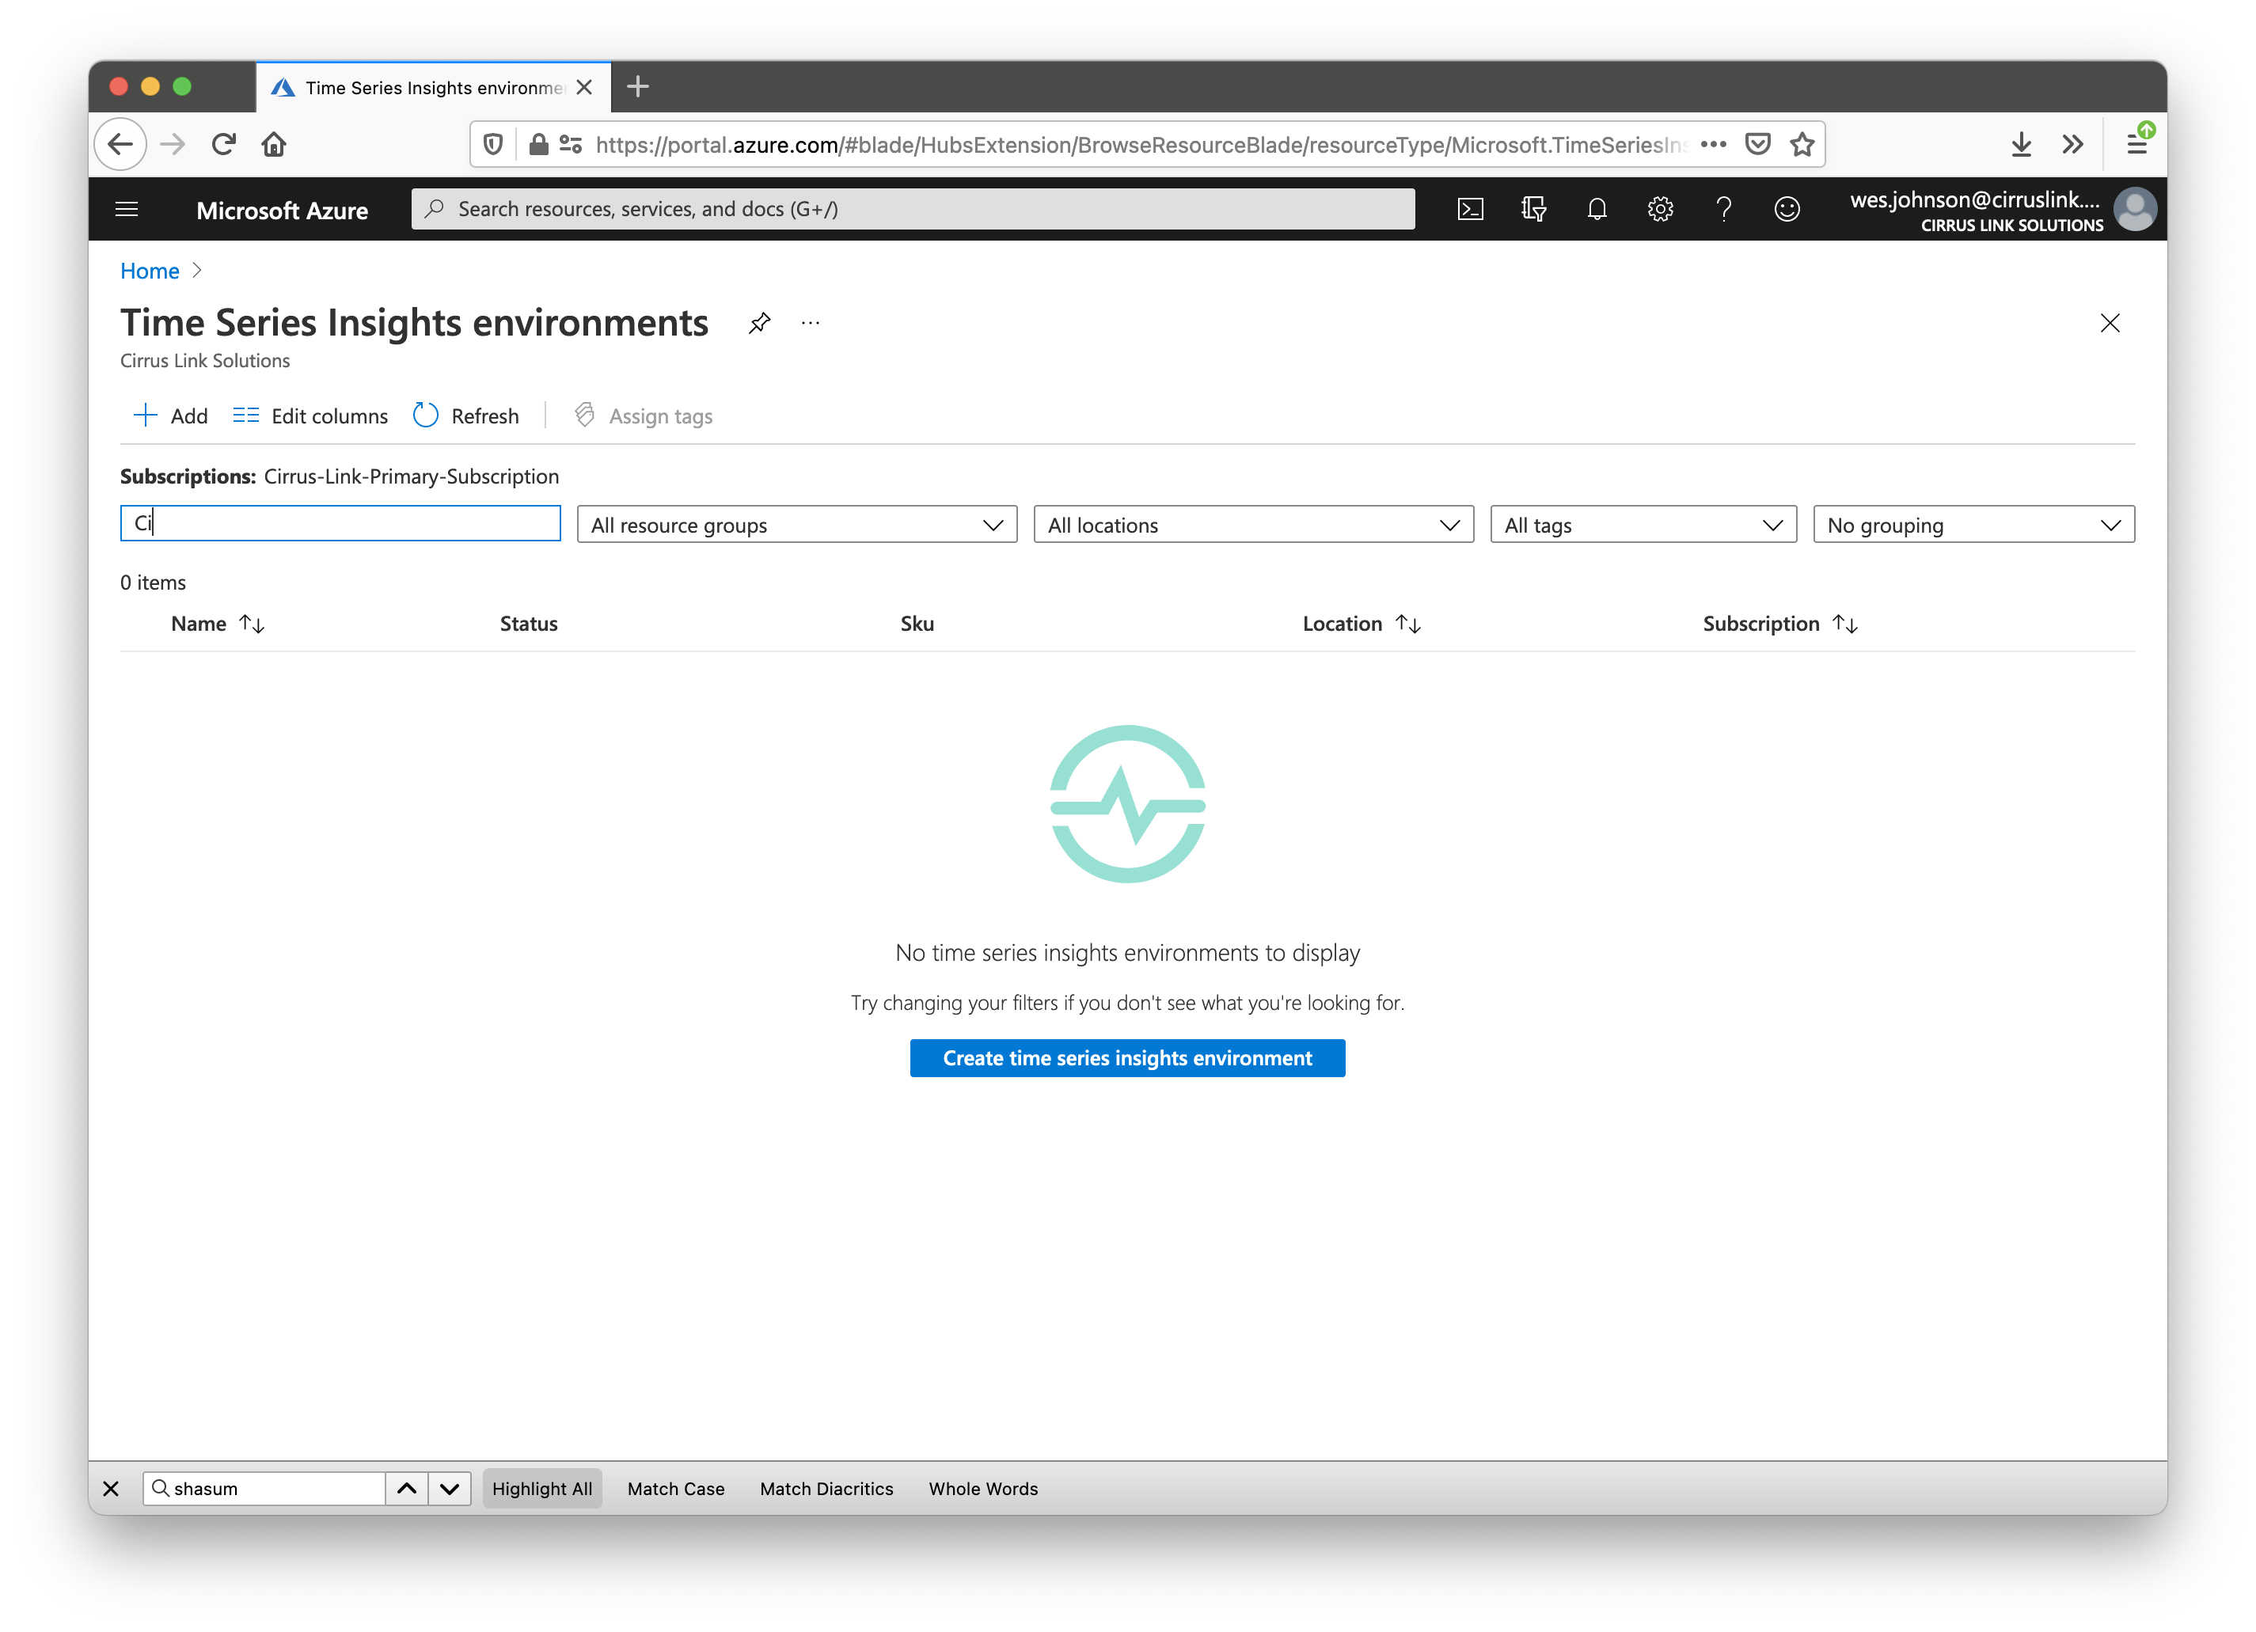Screen dimensions: 2256x1632
Task: Open the notifications bell
Action: point(1597,209)
